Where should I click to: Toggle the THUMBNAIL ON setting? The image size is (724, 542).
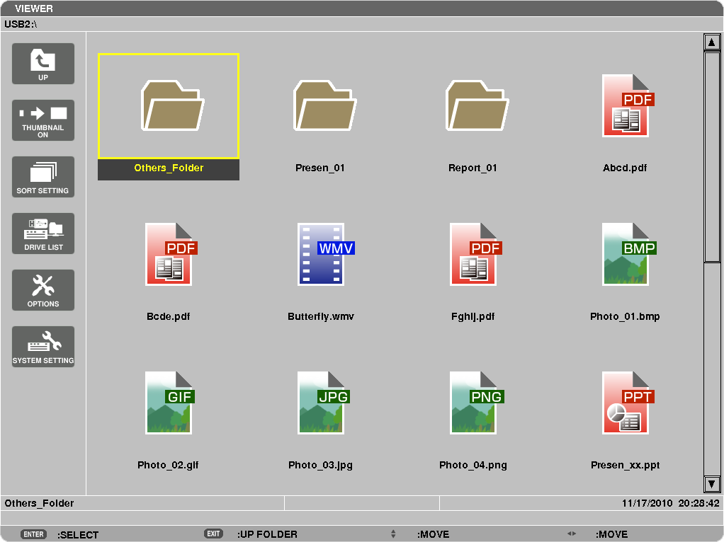point(43,120)
